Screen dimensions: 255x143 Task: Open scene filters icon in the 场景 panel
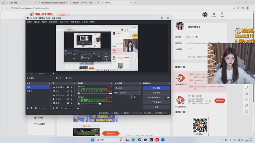tap(36, 108)
